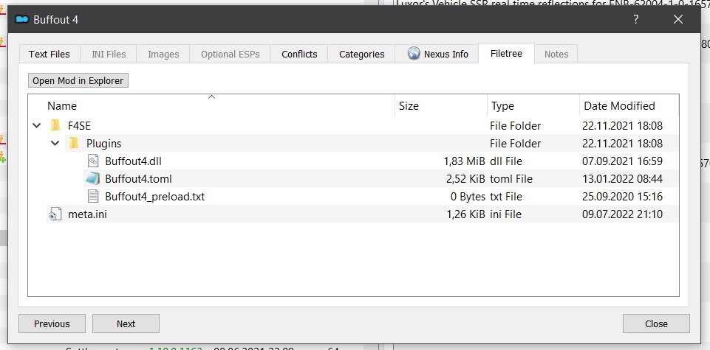
Task: Click the Close button
Action: [x=656, y=323]
